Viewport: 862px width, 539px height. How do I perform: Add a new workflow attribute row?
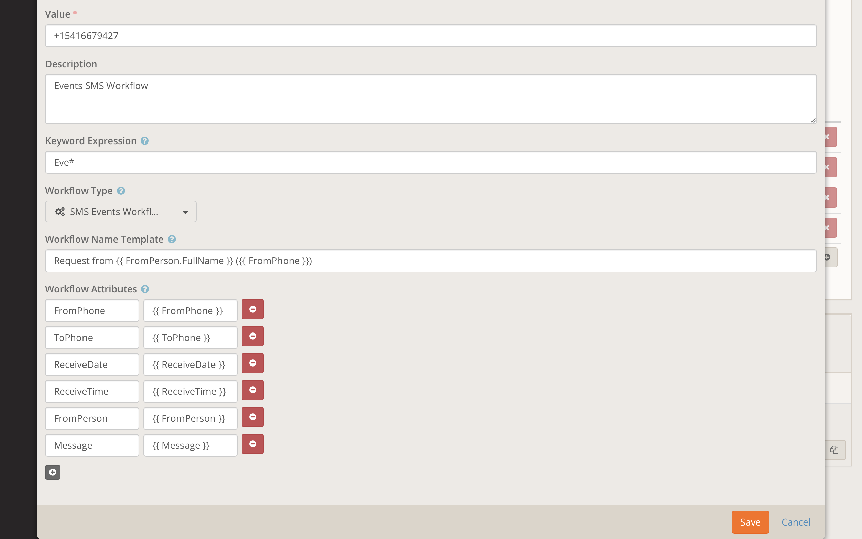click(x=53, y=472)
